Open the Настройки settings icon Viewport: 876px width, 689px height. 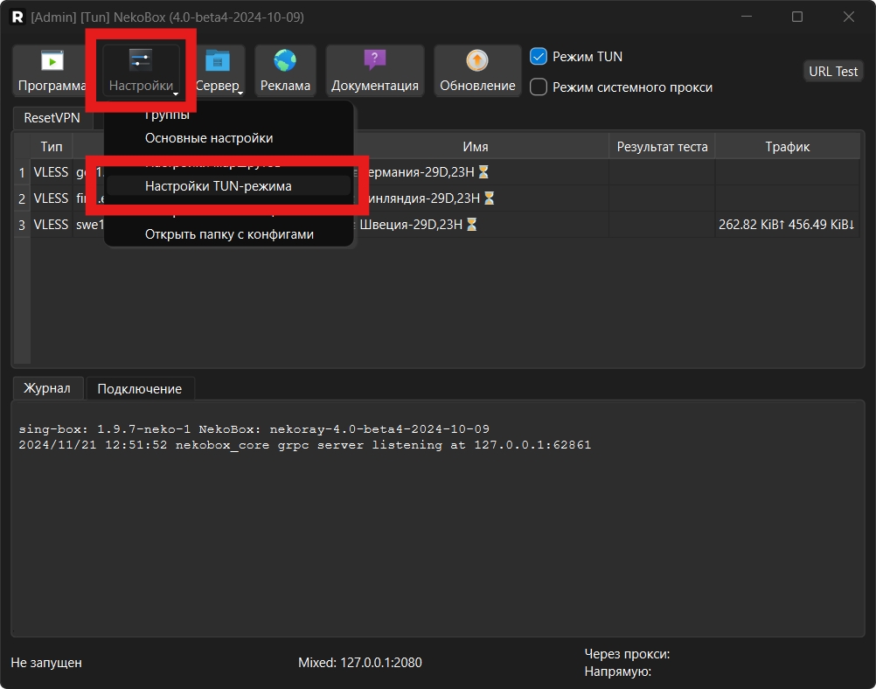141,60
